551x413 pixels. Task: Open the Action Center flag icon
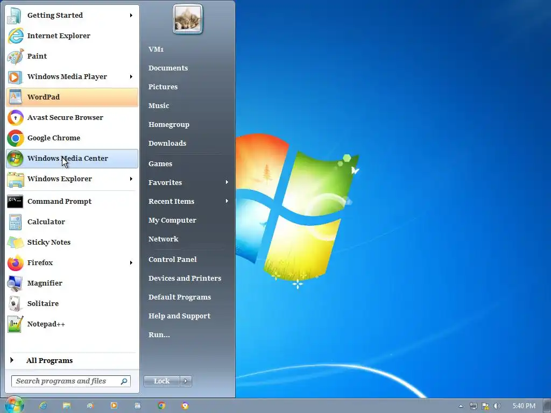click(485, 407)
